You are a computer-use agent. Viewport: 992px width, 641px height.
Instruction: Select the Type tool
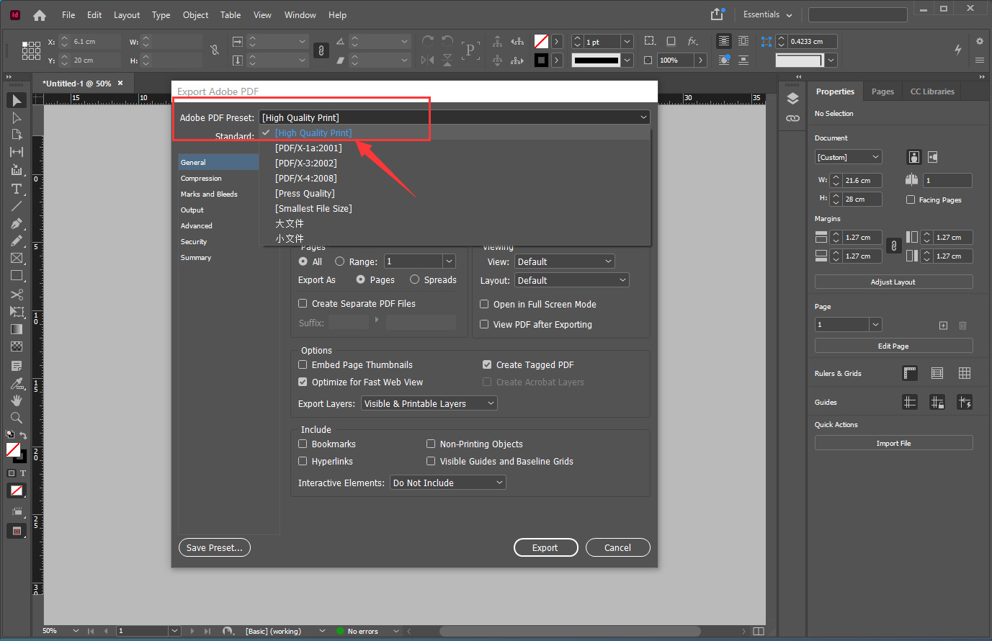tap(17, 189)
